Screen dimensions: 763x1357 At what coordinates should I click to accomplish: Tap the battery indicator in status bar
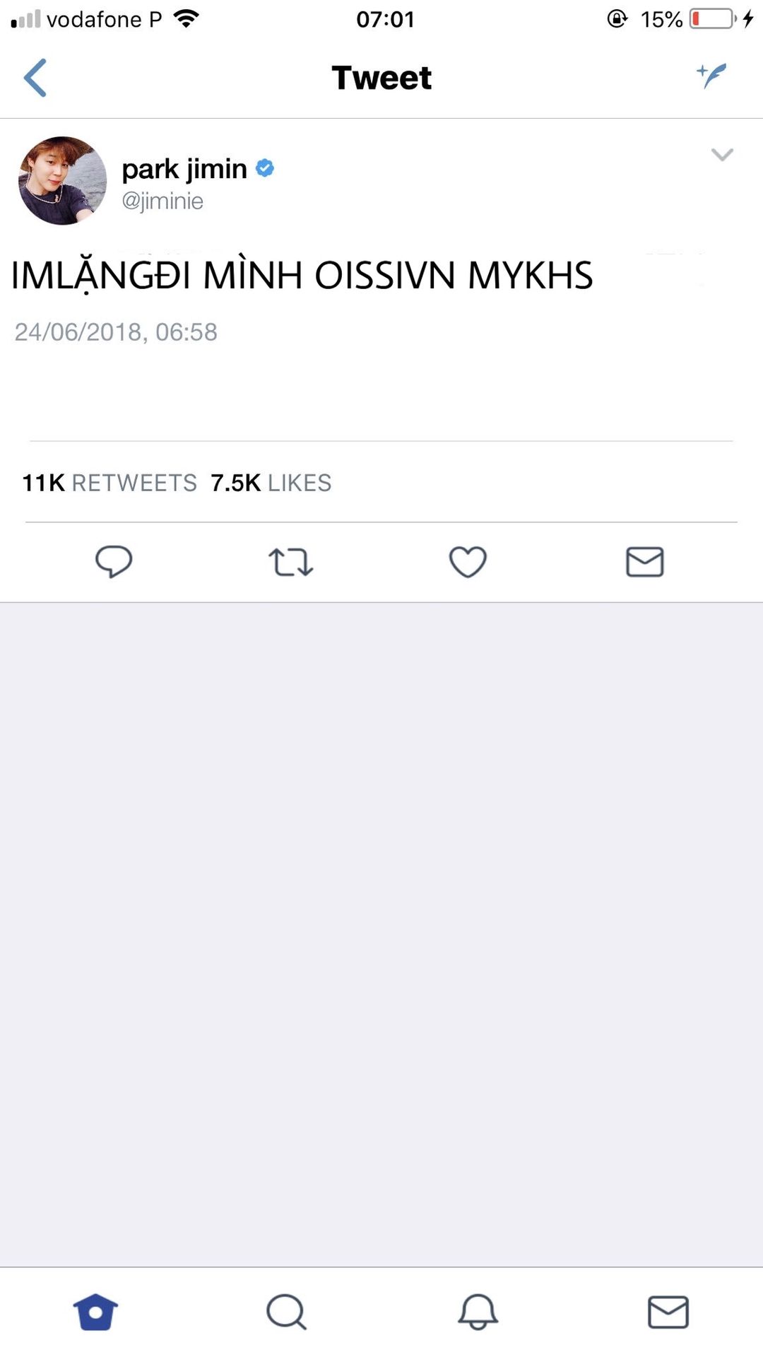pyautogui.click(x=712, y=19)
